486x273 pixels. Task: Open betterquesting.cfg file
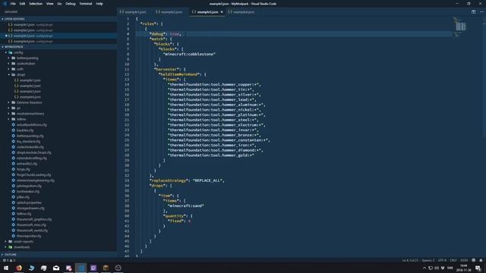pos(30,136)
